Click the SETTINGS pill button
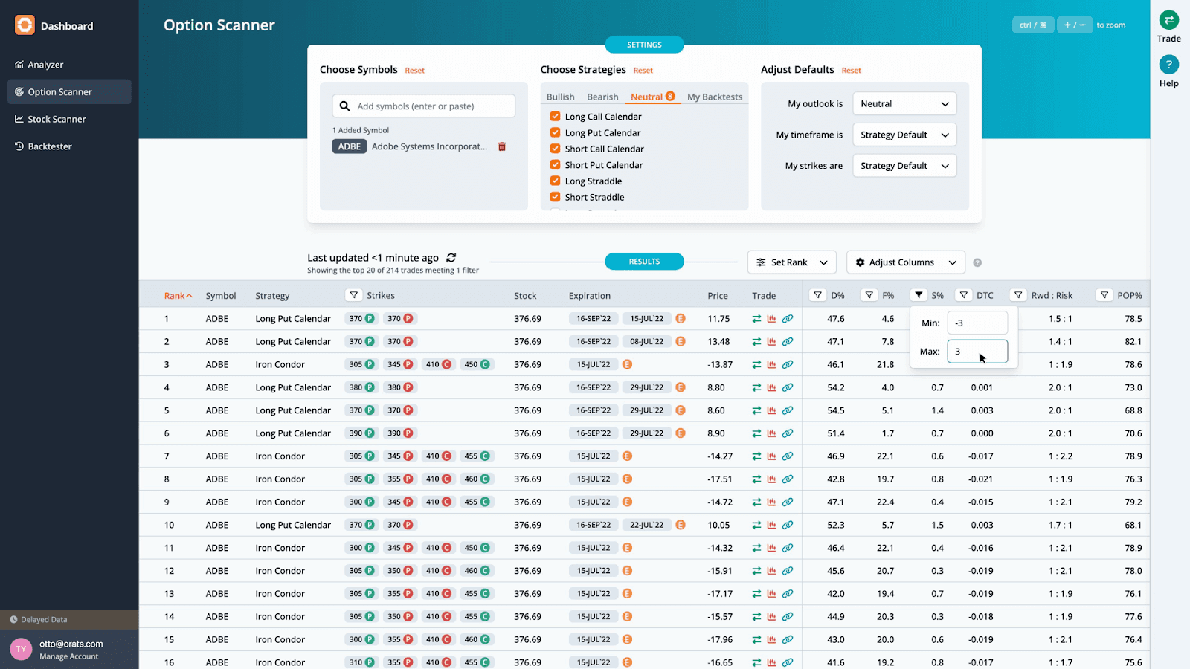The height and width of the screenshot is (669, 1190). click(x=644, y=45)
